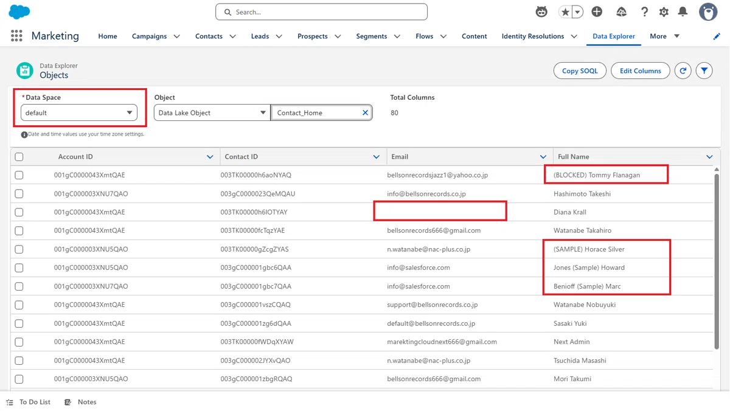Click the info icon by time zone note
The width and height of the screenshot is (730, 411).
coord(24,134)
